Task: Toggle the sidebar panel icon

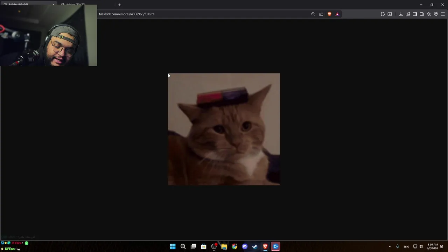Action: pyautogui.click(x=415, y=14)
